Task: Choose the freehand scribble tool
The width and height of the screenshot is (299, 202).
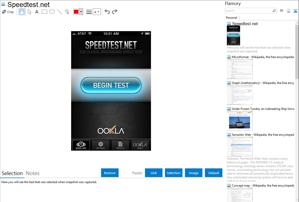Action: 67,12
